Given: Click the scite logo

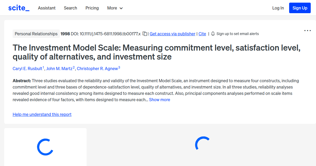Looking at the screenshot, I should coord(18,8).
